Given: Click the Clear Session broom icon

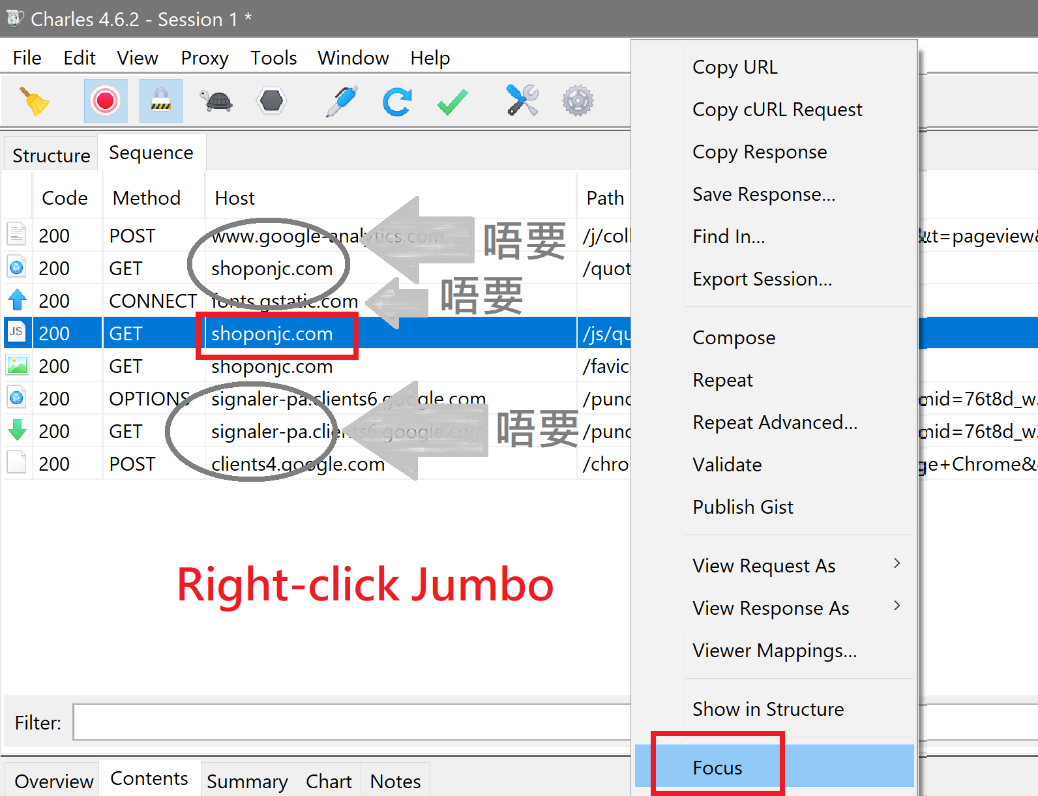Looking at the screenshot, I should [35, 101].
